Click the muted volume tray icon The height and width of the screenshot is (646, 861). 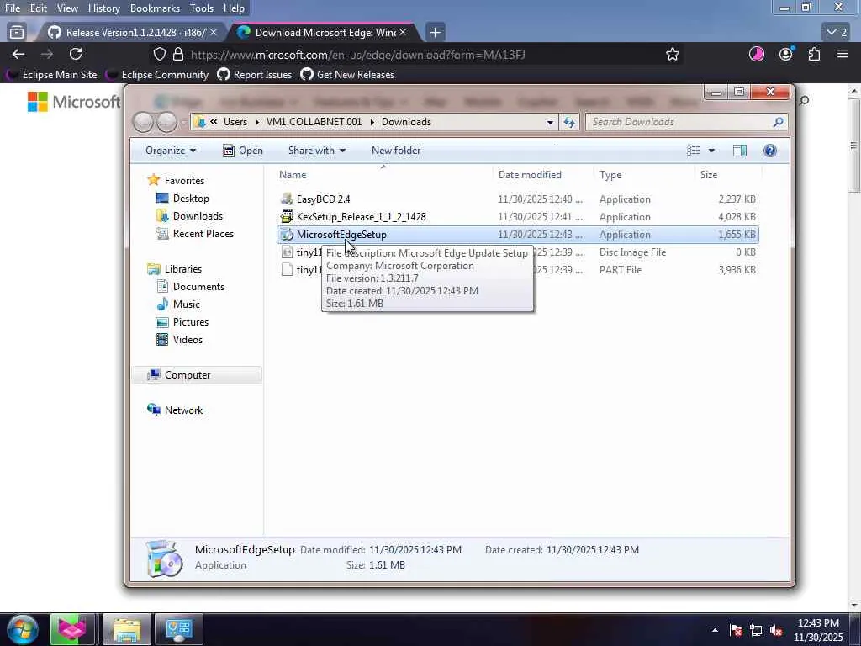pyautogui.click(x=776, y=631)
